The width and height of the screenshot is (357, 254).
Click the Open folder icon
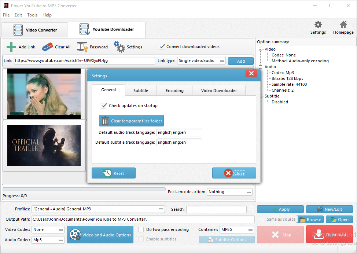pos(334,220)
